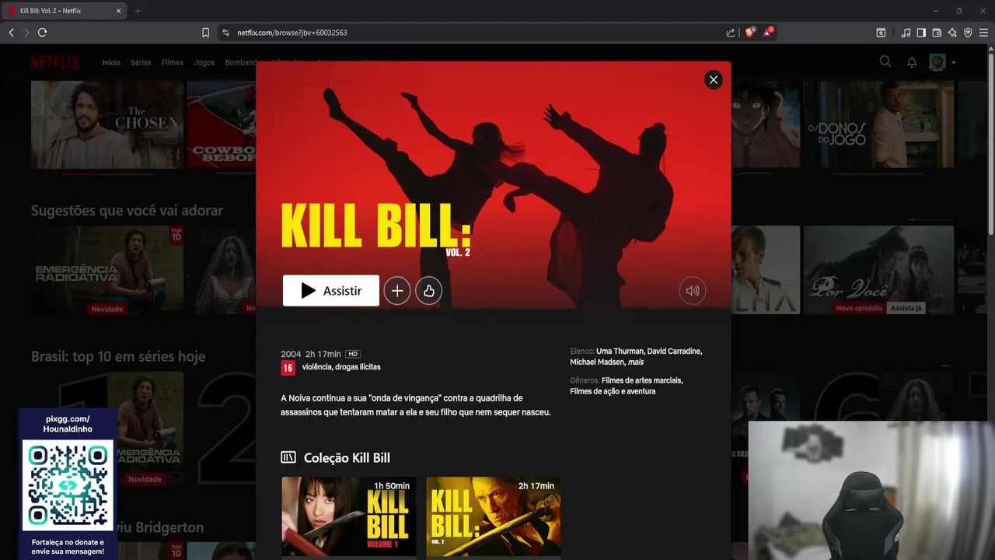Viewport: 995px width, 560px height.
Task: Click the 'Coleção Kill Bill' heading
Action: [347, 458]
